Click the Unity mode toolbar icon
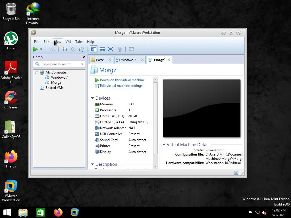Image resolution: width=291 pixels, height=218 pixels. pos(119,49)
